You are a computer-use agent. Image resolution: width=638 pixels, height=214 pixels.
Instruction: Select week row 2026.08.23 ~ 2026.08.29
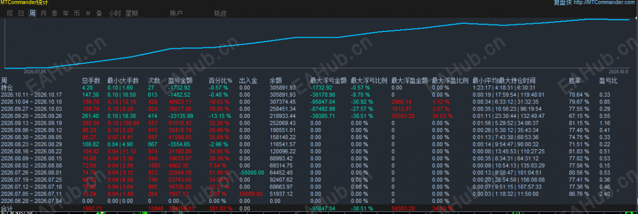click(x=31, y=144)
